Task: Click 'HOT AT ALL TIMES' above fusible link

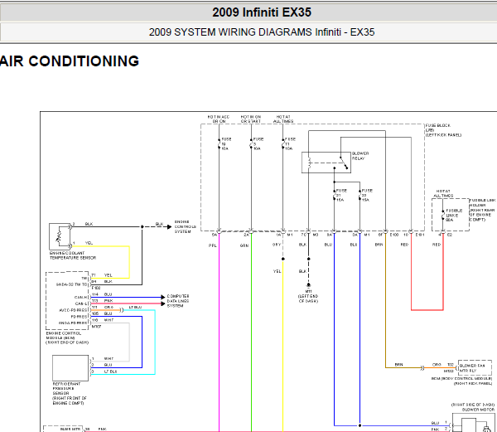Action: pyautogui.click(x=443, y=193)
